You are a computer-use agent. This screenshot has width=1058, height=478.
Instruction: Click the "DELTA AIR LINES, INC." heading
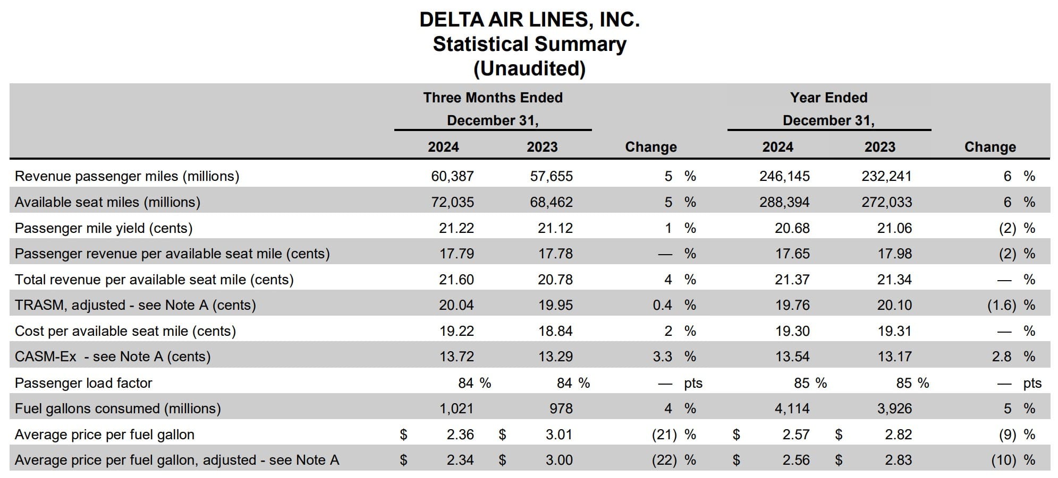tap(529, 20)
